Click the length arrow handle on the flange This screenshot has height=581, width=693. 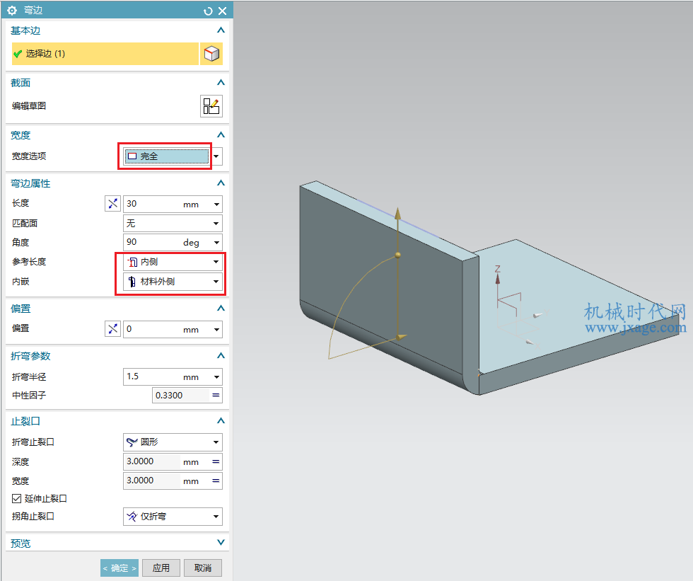(397, 214)
